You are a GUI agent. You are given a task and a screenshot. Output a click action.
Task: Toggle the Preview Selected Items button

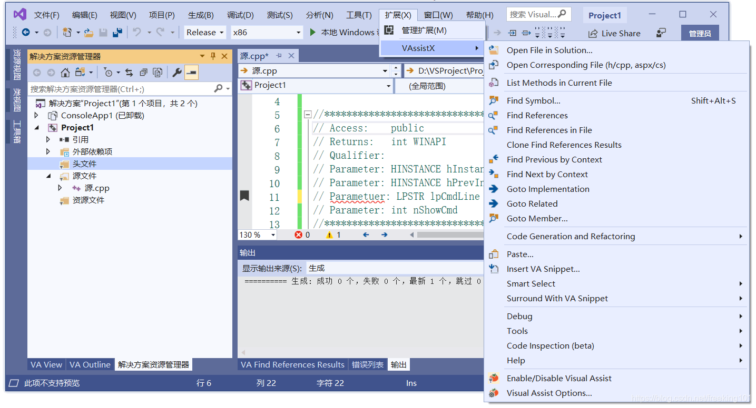pyautogui.click(x=191, y=73)
